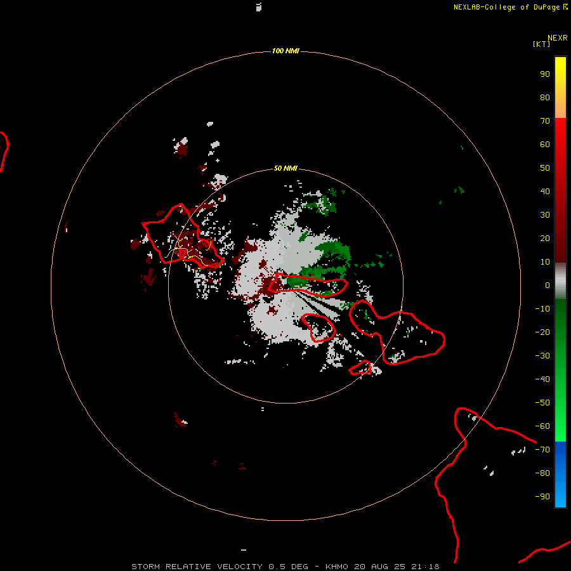Click the 90 value on the velocity scale
This screenshot has height=571, width=571.
click(x=545, y=74)
